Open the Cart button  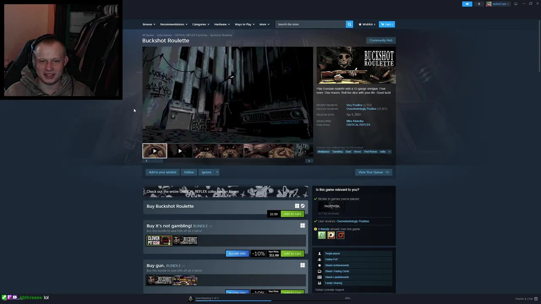point(387,24)
